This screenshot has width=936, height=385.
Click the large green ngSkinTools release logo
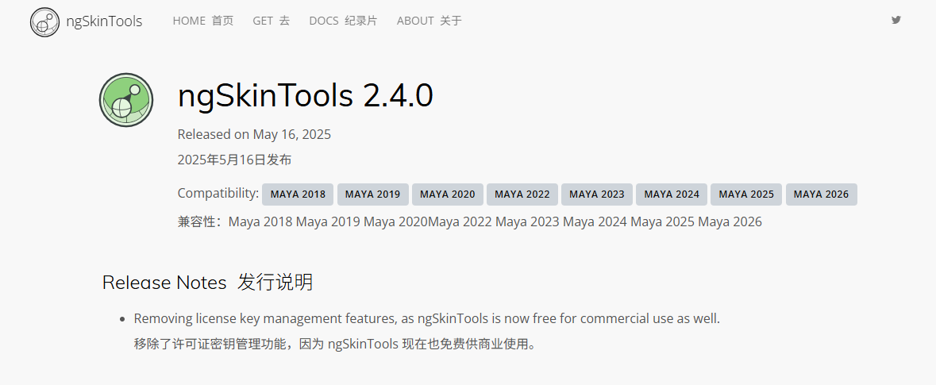coord(125,99)
